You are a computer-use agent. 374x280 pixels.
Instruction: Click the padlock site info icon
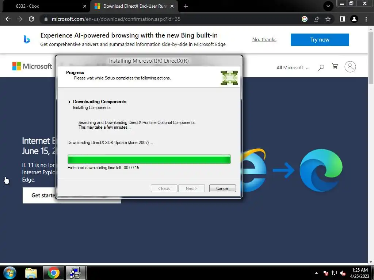coord(46,19)
